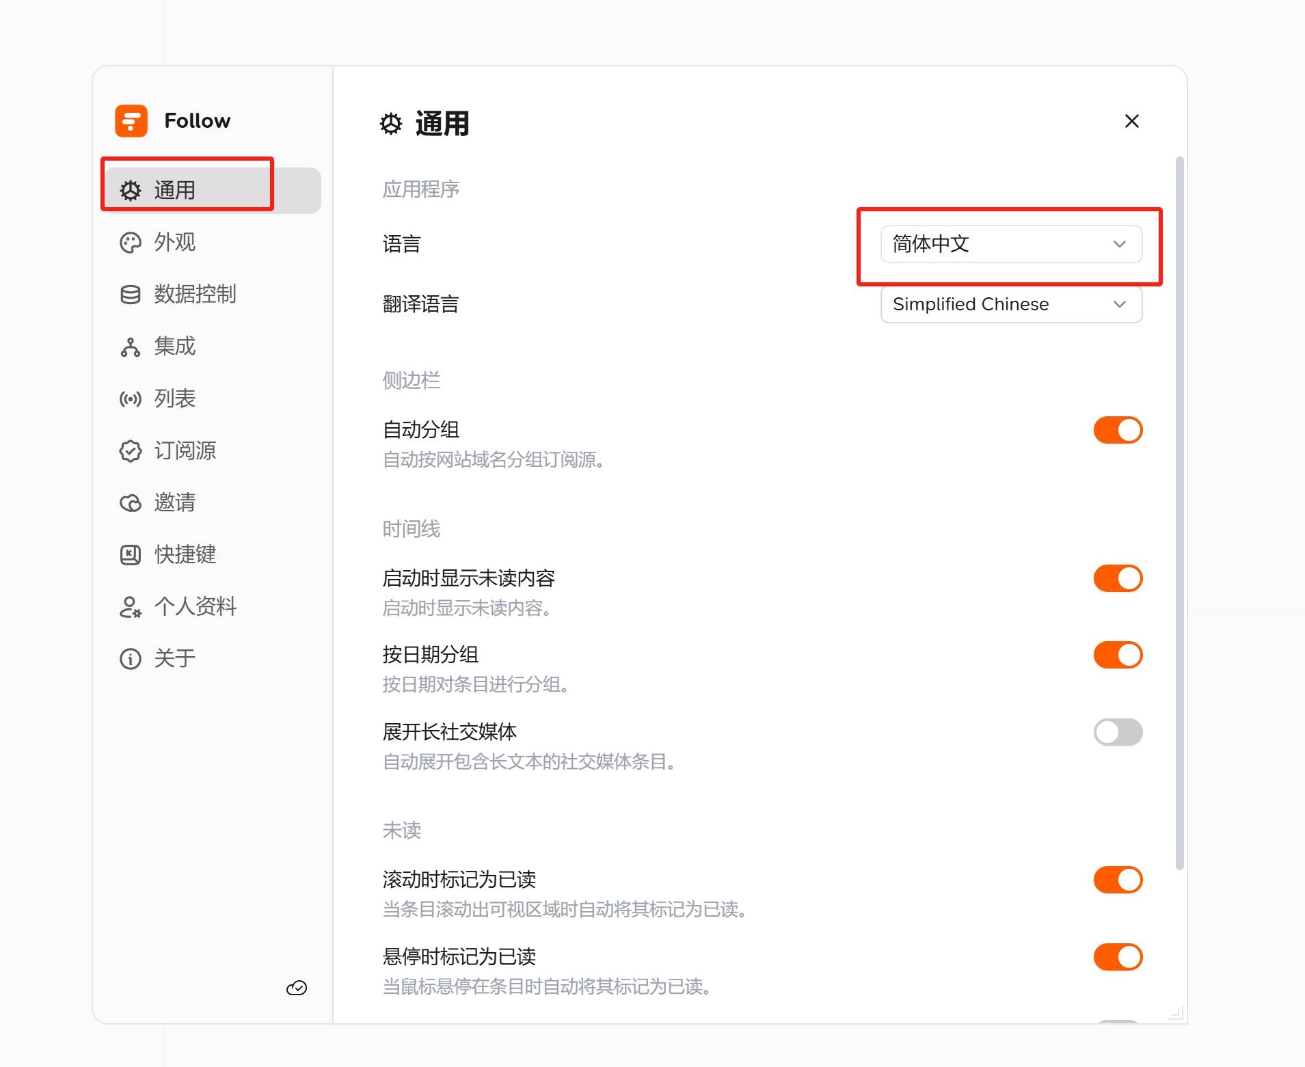Select the 订阅源 feeds icon

(x=130, y=450)
